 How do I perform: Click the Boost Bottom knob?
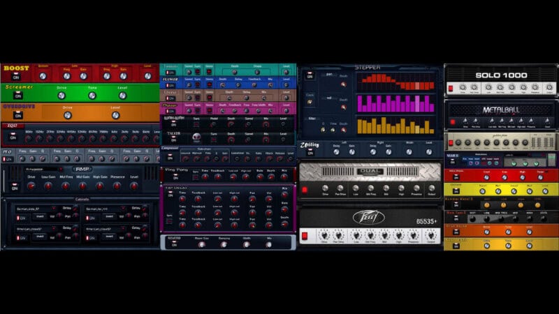pos(43,76)
